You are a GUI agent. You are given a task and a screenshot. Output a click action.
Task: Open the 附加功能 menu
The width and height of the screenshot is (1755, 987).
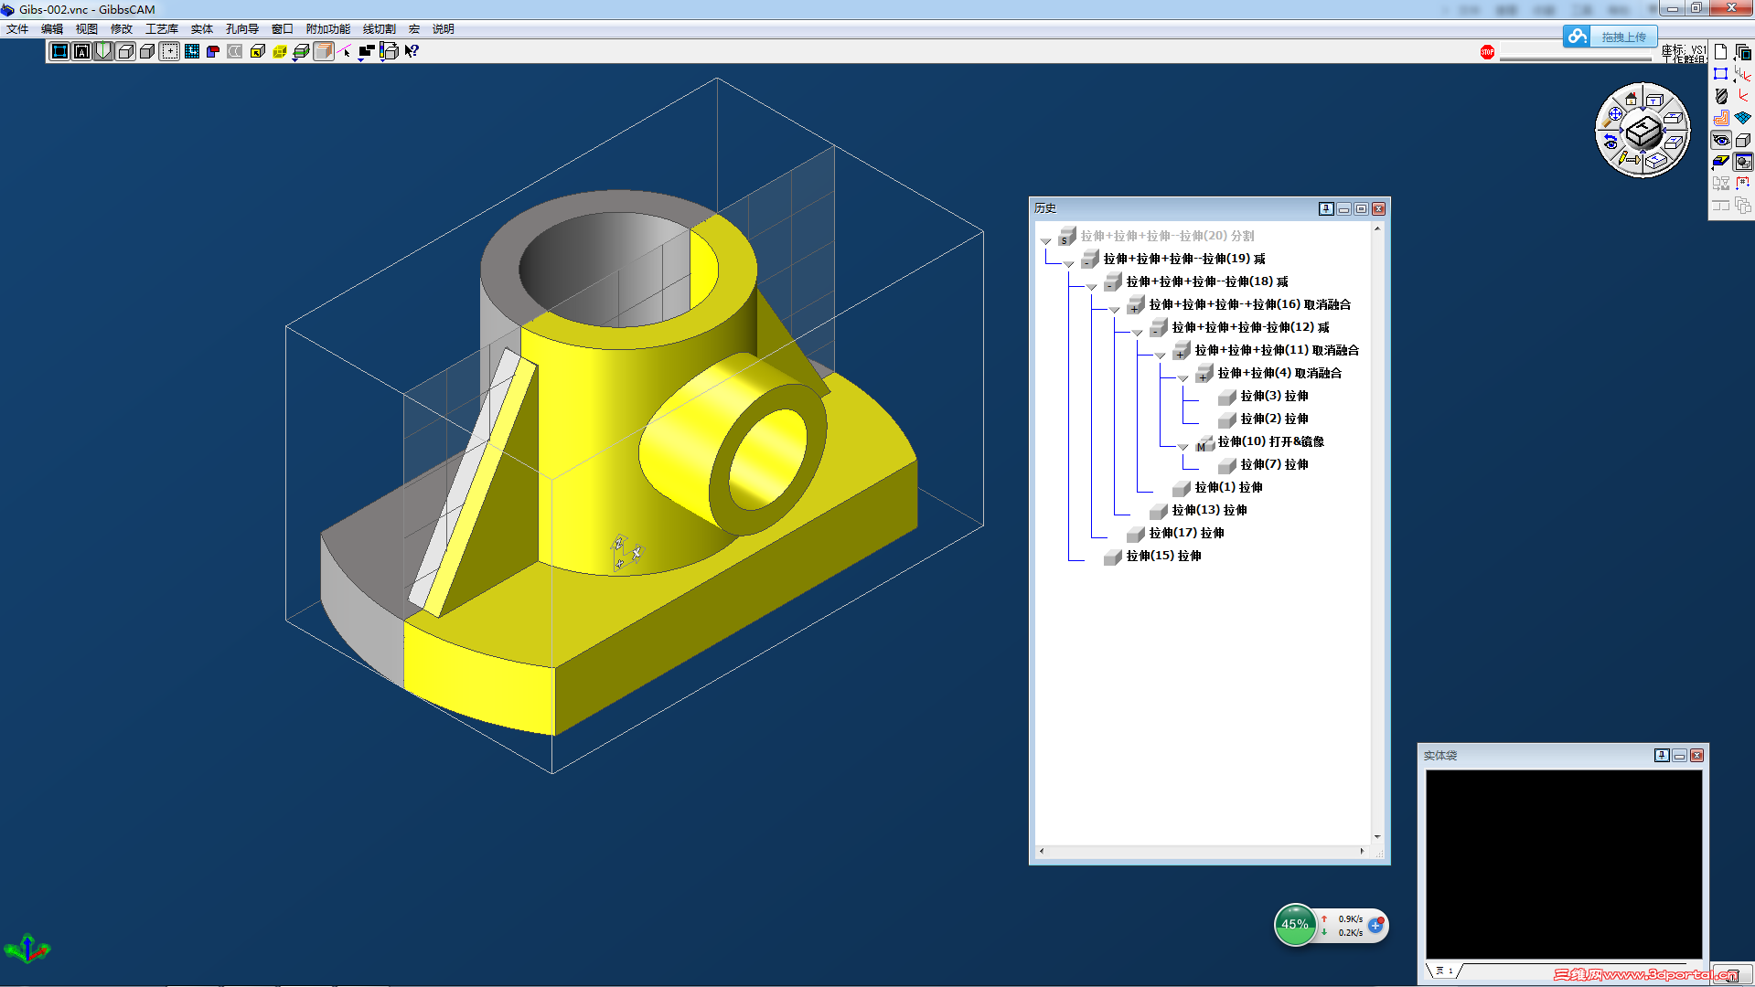click(x=328, y=29)
